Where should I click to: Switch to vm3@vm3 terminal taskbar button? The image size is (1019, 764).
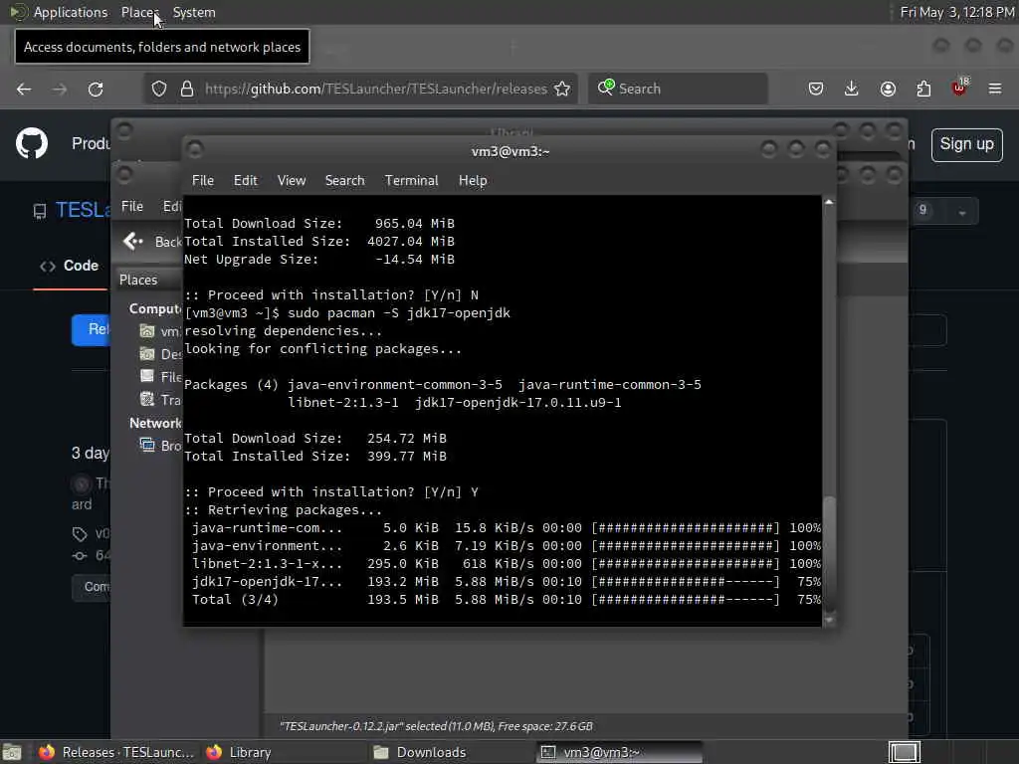[x=620, y=752]
